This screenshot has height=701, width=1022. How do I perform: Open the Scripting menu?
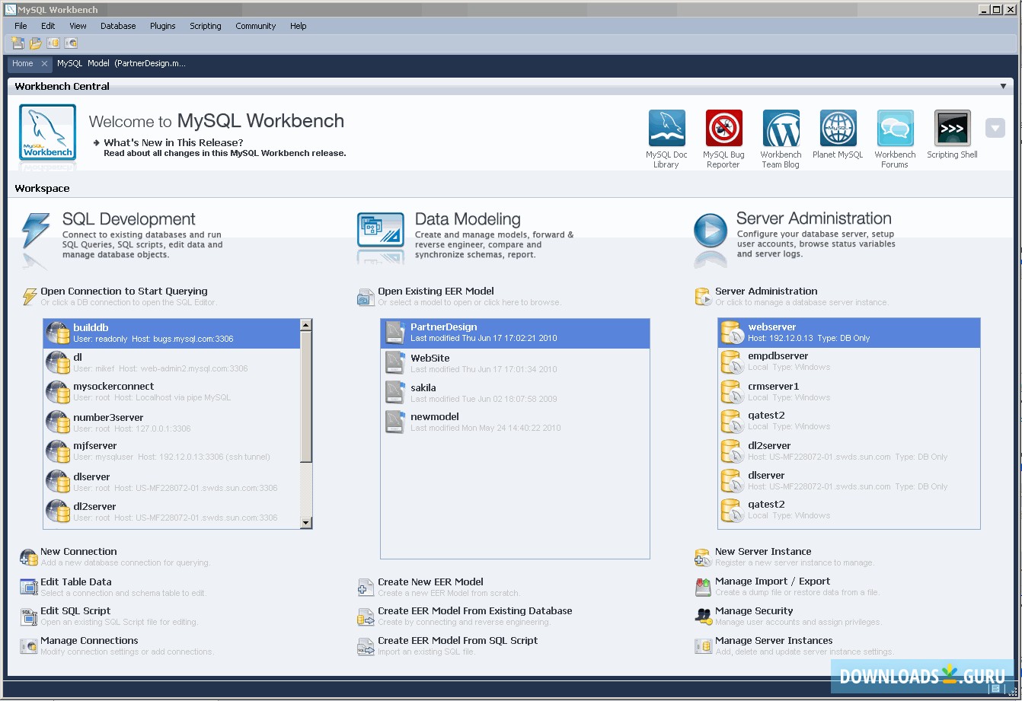click(206, 26)
